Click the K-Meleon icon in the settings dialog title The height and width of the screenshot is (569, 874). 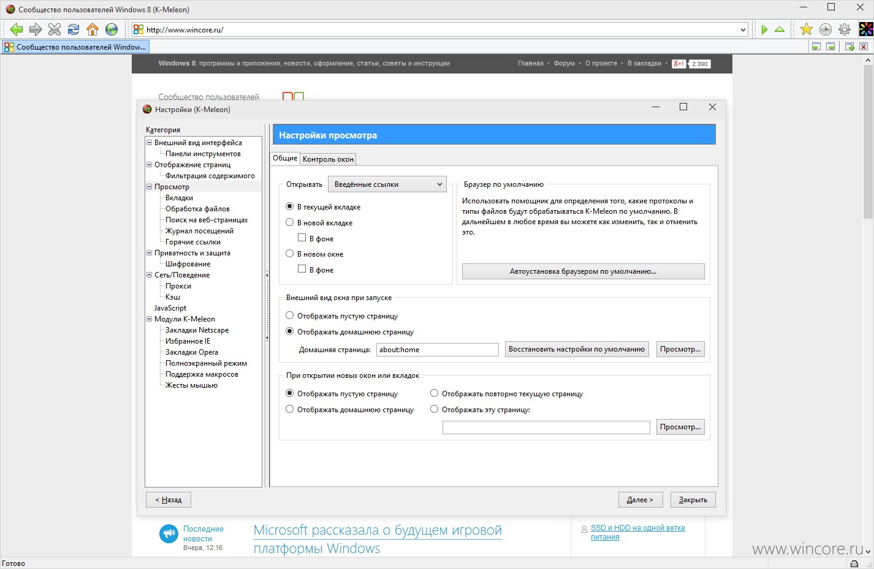[x=147, y=110]
